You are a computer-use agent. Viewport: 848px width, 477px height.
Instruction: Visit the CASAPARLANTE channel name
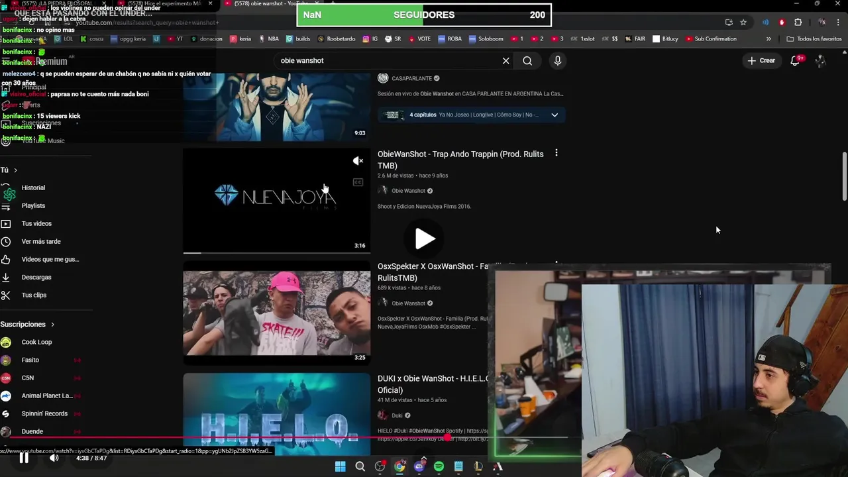click(411, 78)
